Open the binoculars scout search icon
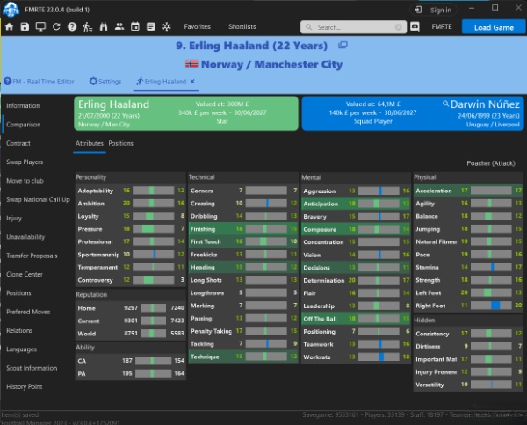The width and height of the screenshot is (527, 425). [x=104, y=26]
